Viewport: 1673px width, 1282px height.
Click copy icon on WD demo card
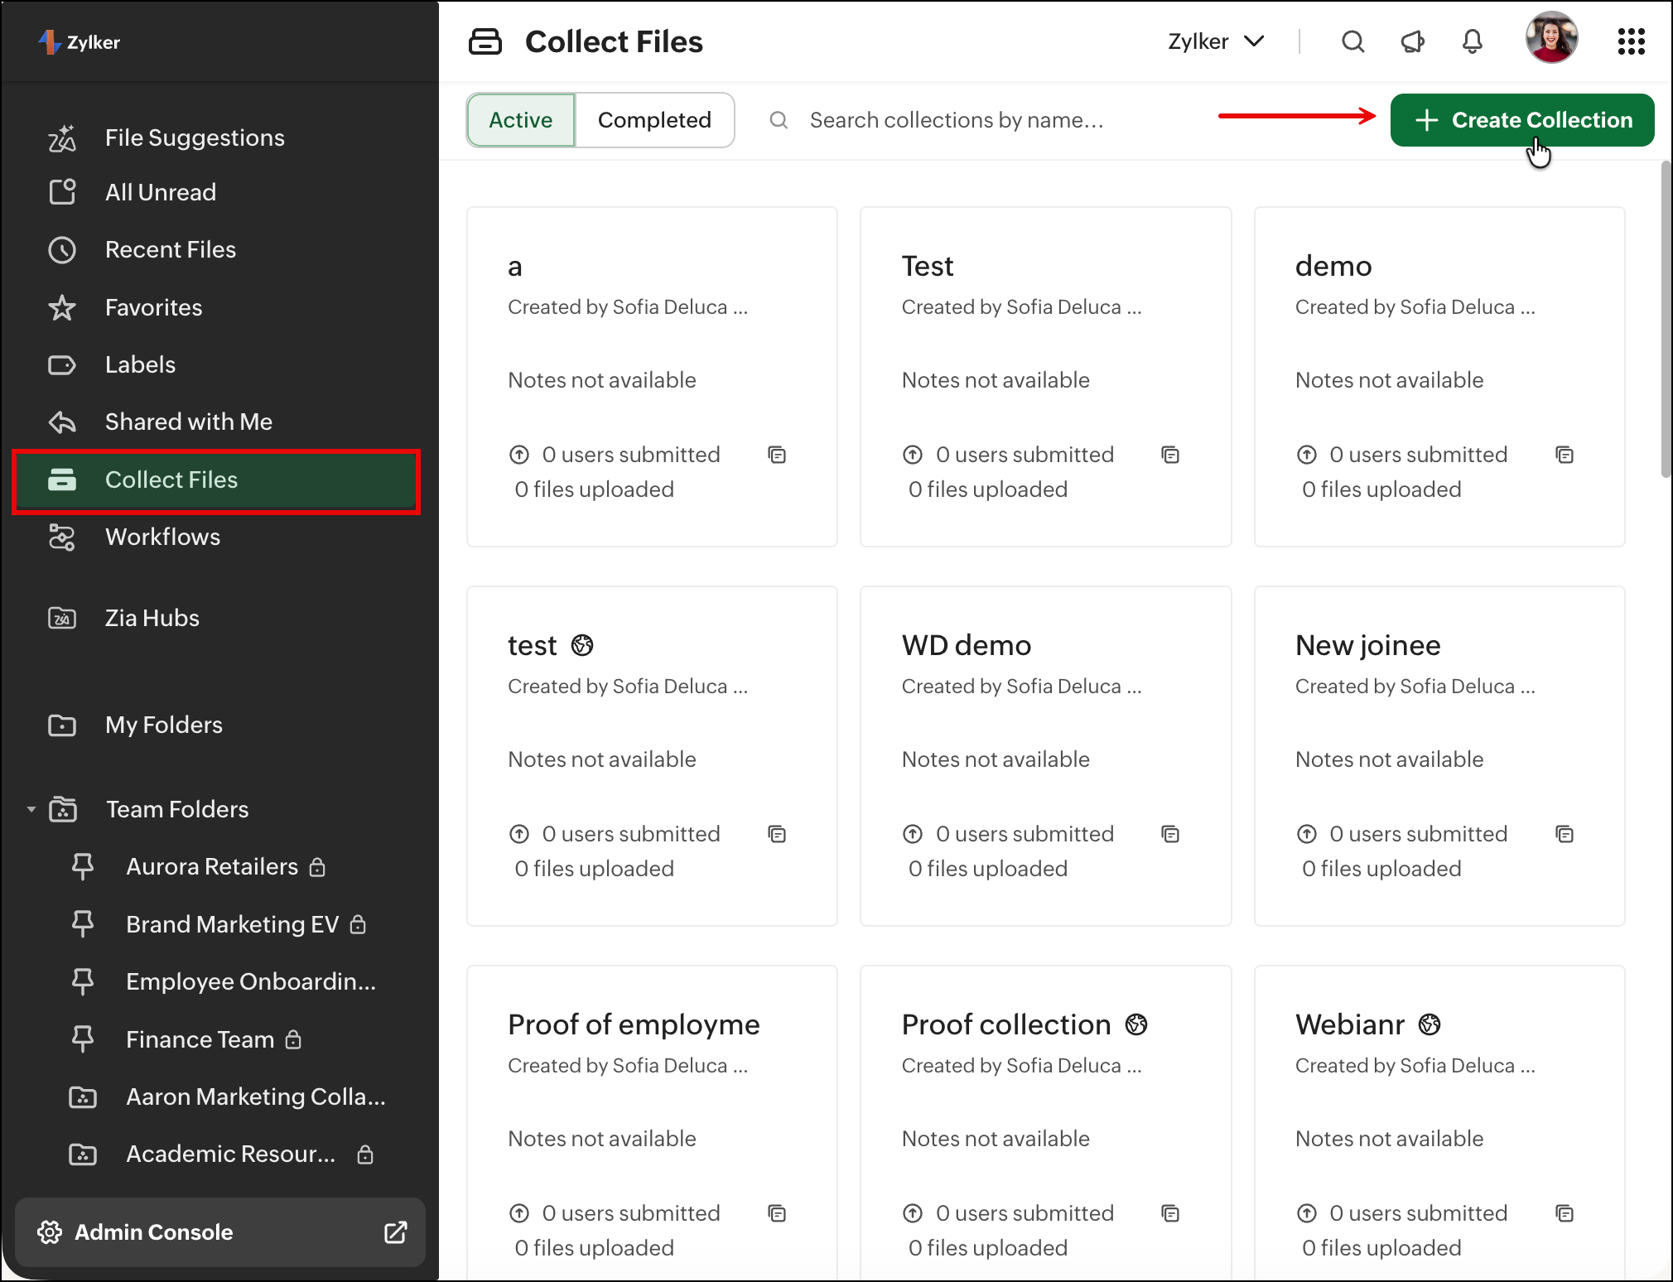(1170, 834)
